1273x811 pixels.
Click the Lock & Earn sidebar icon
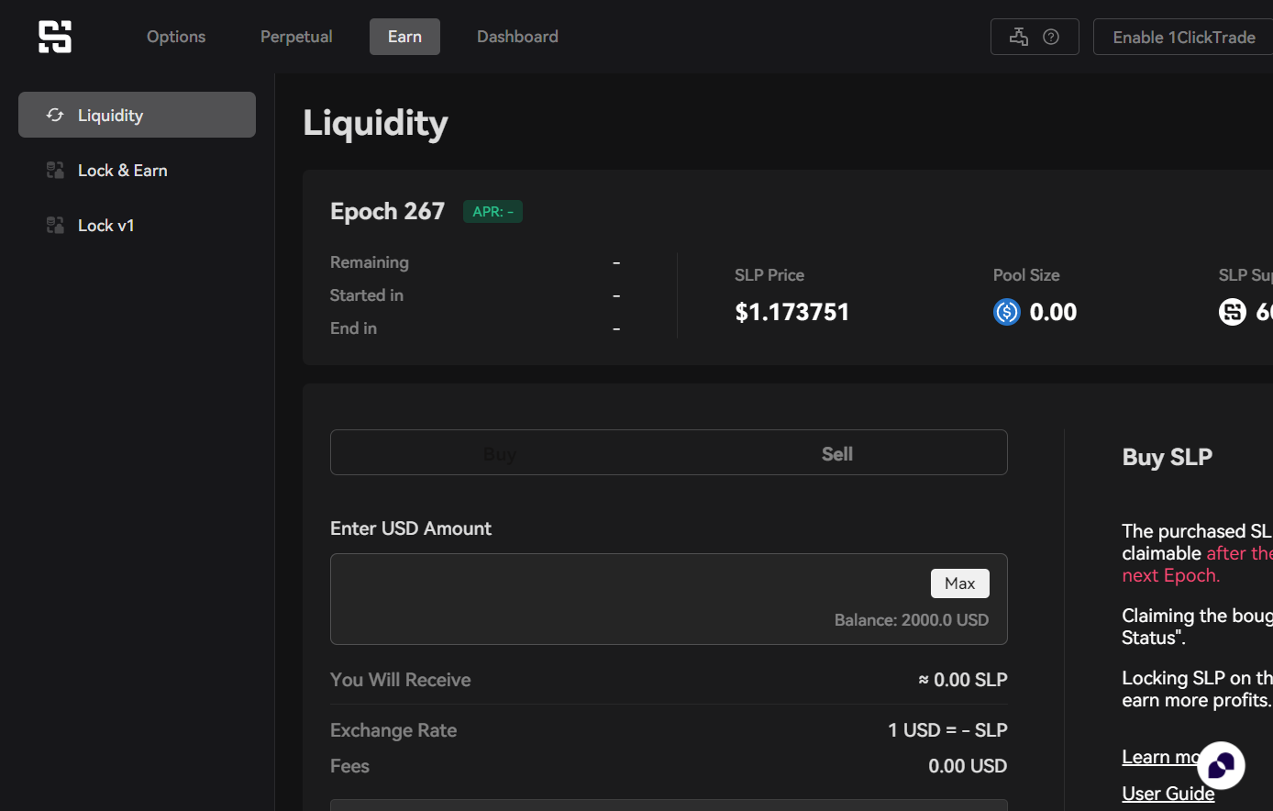pos(55,170)
